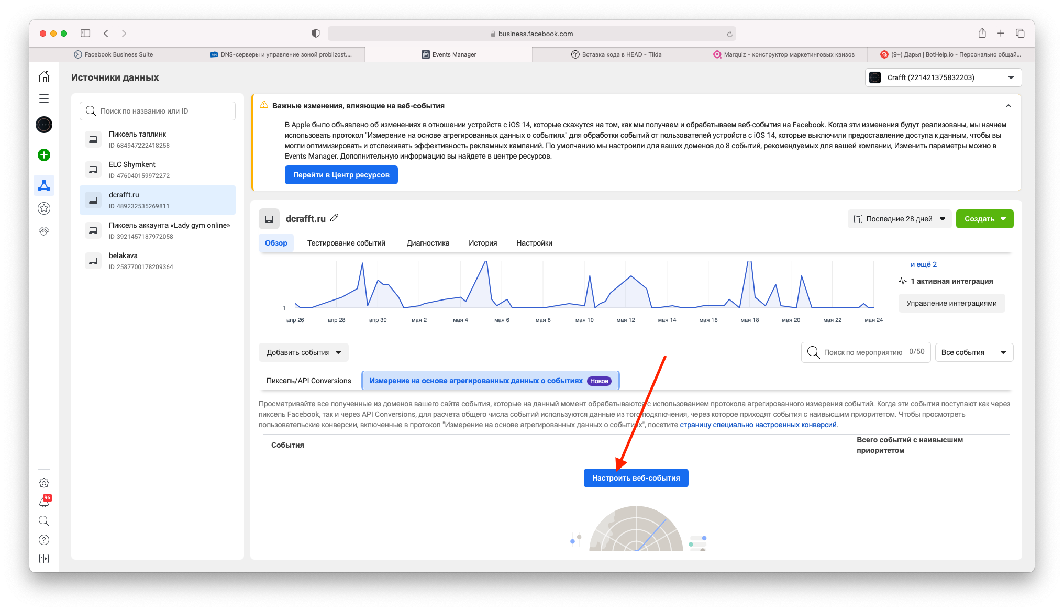Screen dimensions: 1064x611
Task: Switch to BotHelp.io browser tab
Action: (951, 54)
